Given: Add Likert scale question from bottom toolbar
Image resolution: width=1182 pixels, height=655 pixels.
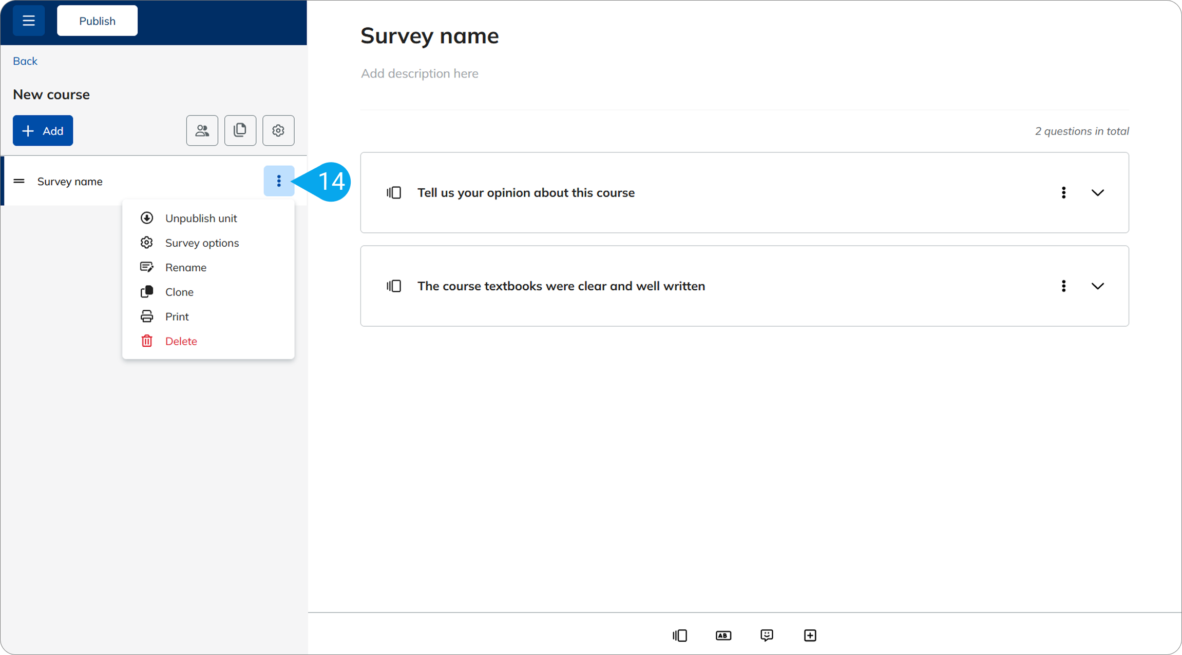Looking at the screenshot, I should pos(680,636).
